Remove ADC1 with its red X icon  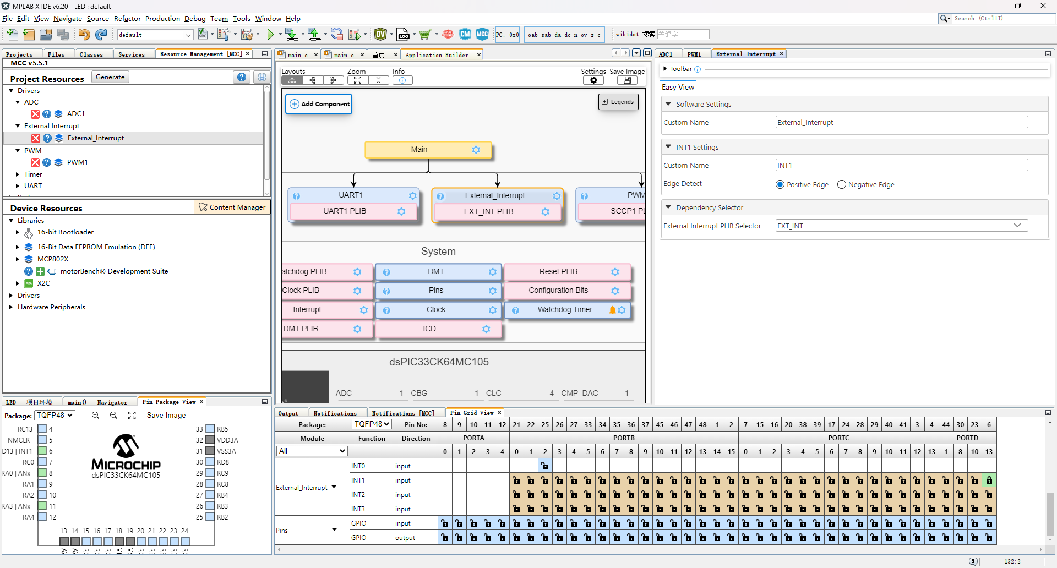(x=35, y=114)
